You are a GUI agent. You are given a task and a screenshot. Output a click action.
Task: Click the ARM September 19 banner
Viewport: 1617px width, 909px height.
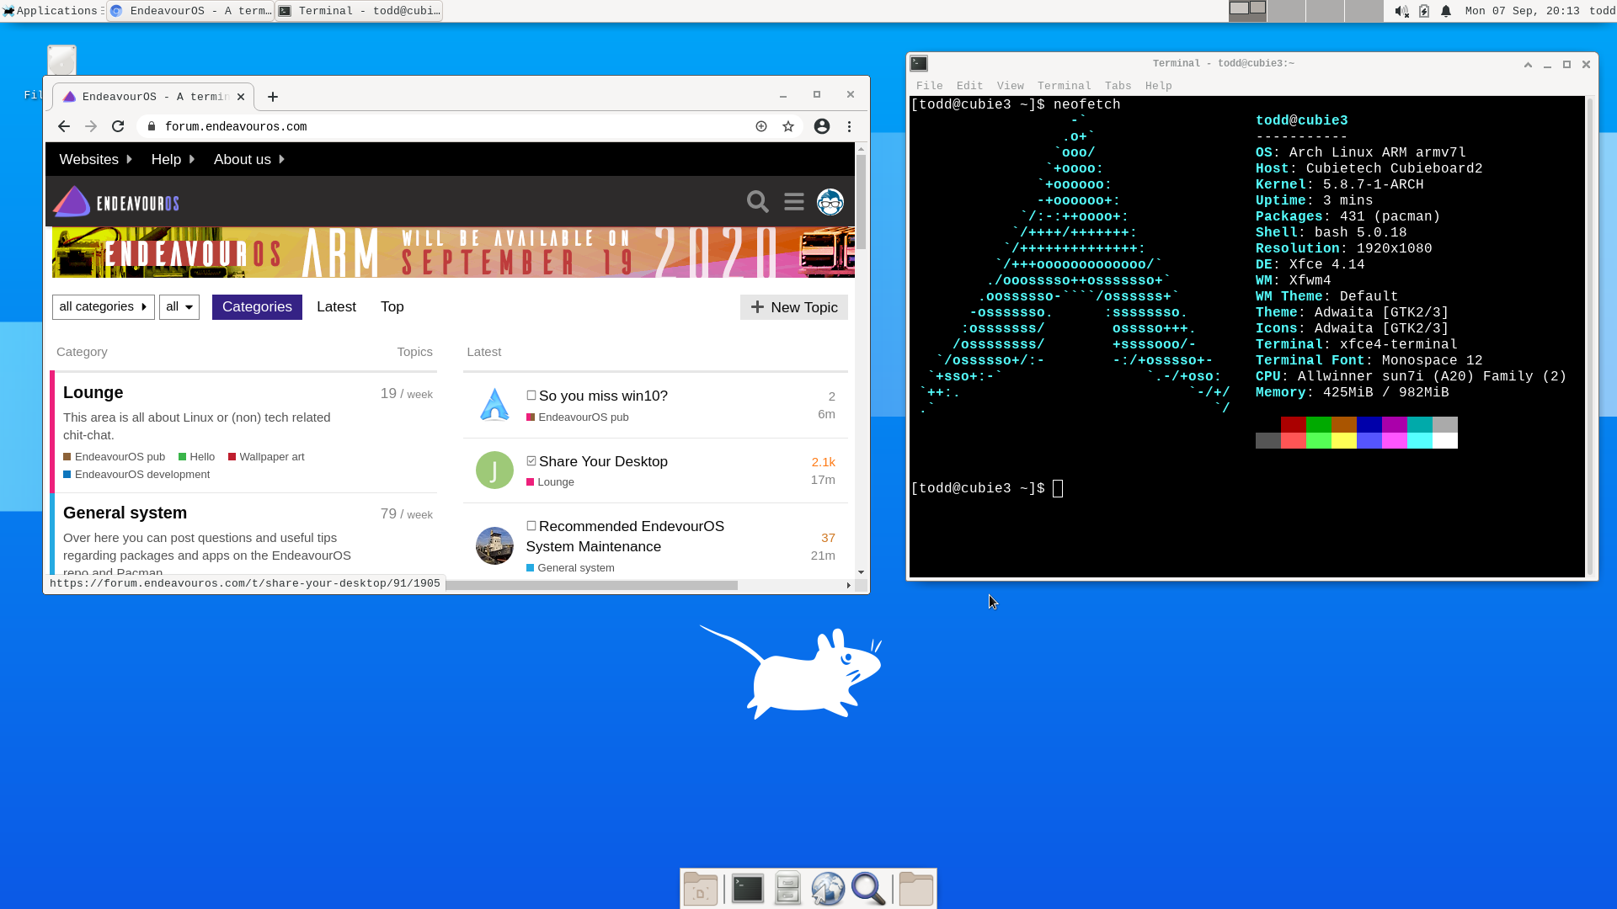tap(453, 252)
